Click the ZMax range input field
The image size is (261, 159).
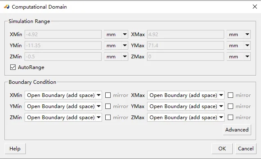point(186,57)
